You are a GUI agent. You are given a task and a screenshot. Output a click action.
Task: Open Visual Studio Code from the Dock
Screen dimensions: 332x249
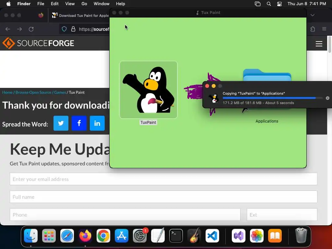click(212, 236)
